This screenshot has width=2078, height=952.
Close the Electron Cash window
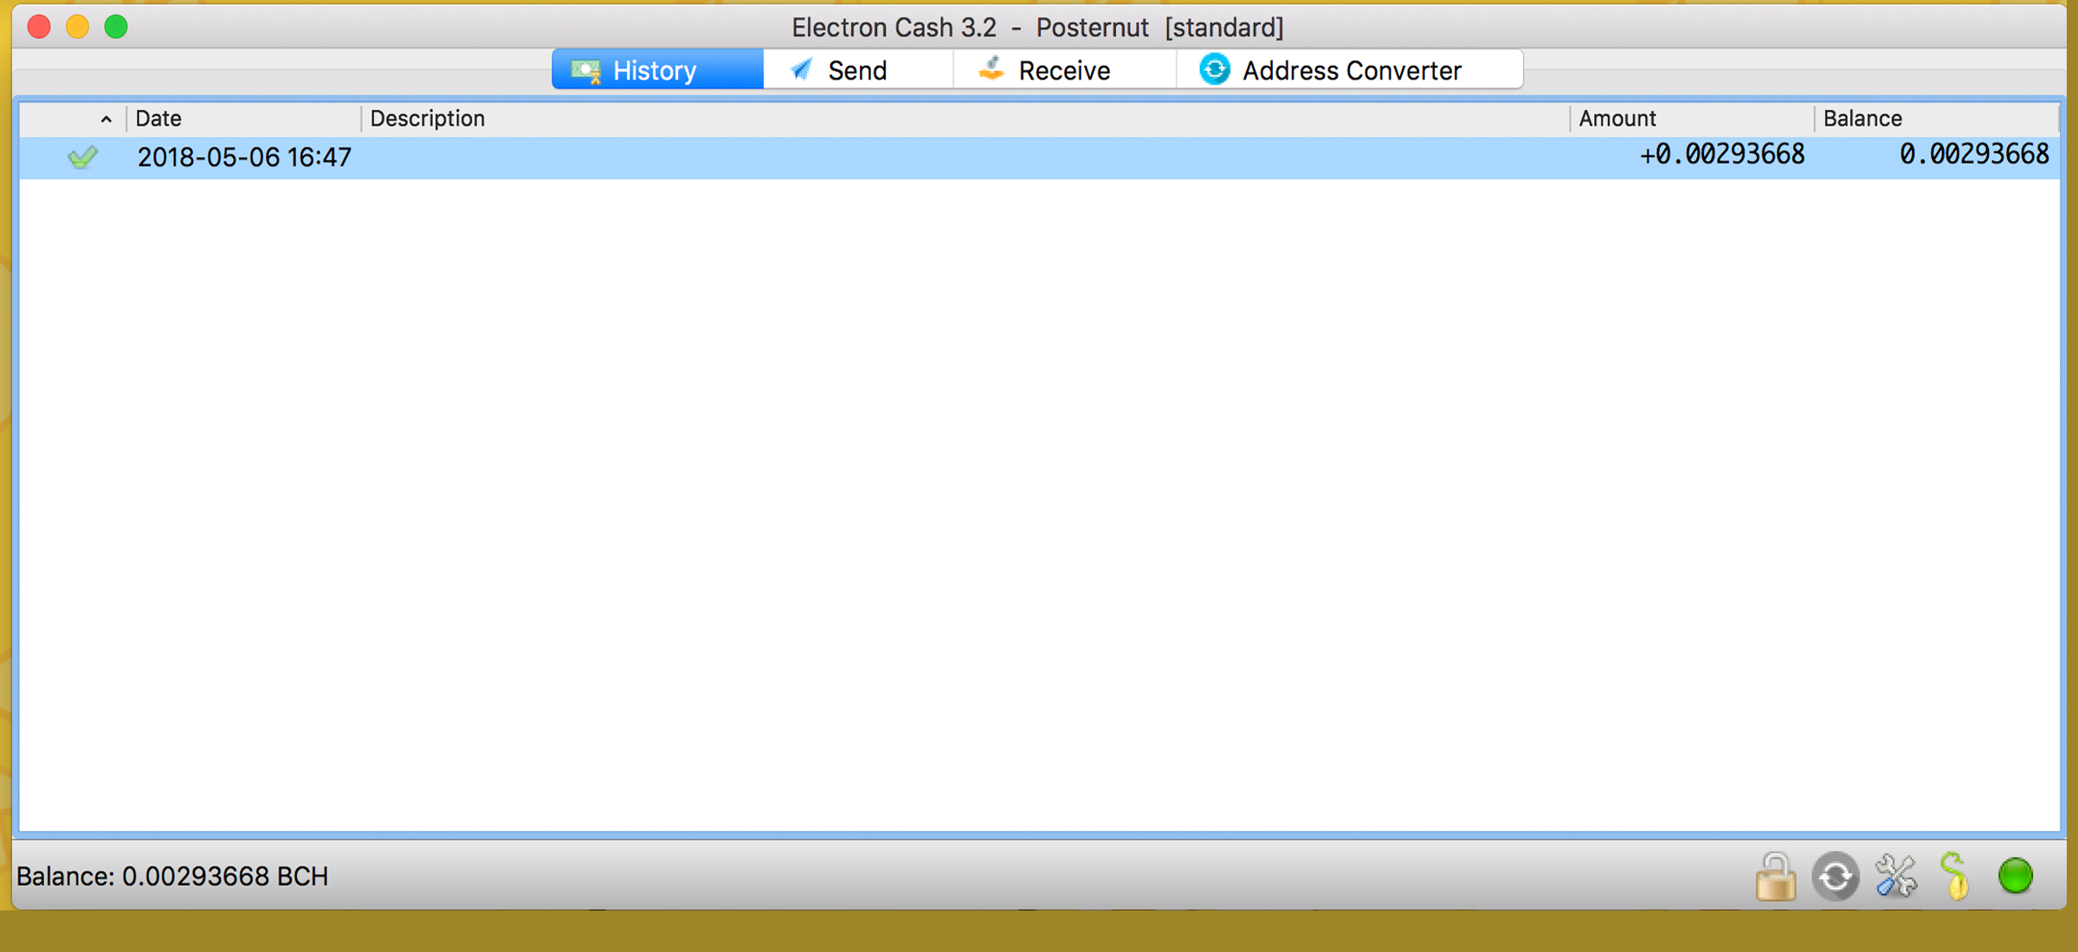(x=39, y=27)
